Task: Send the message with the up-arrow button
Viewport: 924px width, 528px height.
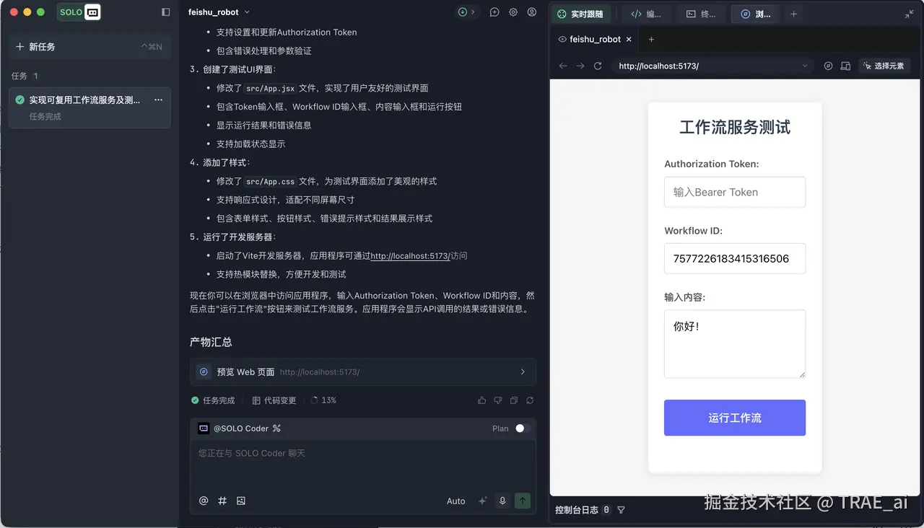Action: pyautogui.click(x=523, y=501)
